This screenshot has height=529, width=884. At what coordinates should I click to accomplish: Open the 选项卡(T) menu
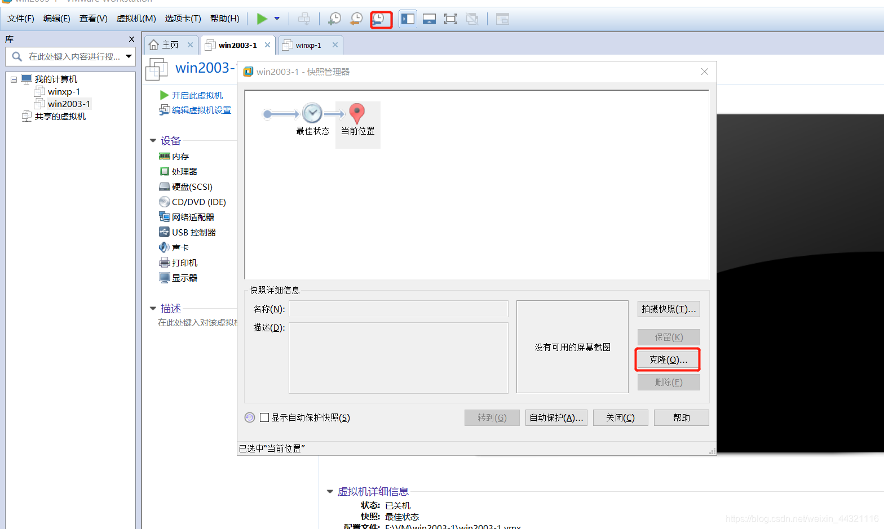[183, 19]
